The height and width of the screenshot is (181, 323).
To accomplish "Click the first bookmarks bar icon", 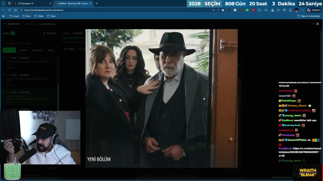I will click(x=3, y=16).
